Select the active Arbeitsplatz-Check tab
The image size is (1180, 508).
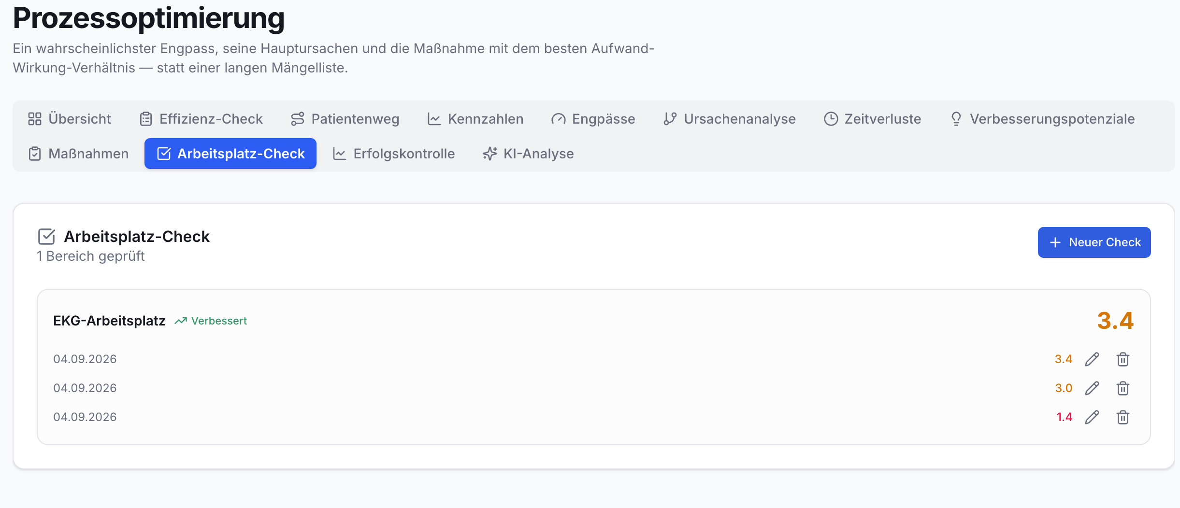click(x=230, y=154)
